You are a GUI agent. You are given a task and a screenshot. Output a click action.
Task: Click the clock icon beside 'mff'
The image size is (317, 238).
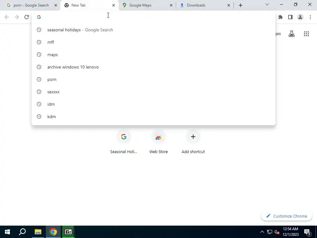pyautogui.click(x=39, y=42)
